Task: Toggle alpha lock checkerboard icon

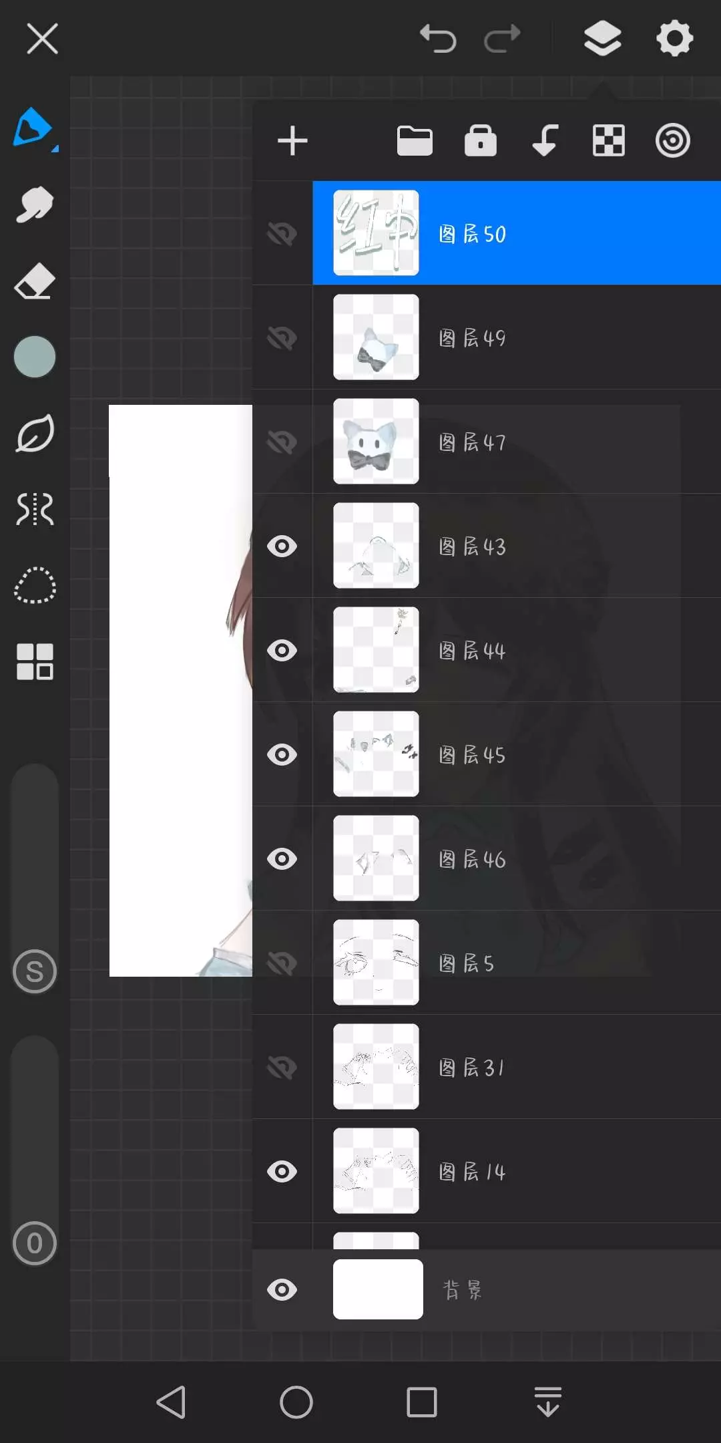Action: pyautogui.click(x=609, y=141)
